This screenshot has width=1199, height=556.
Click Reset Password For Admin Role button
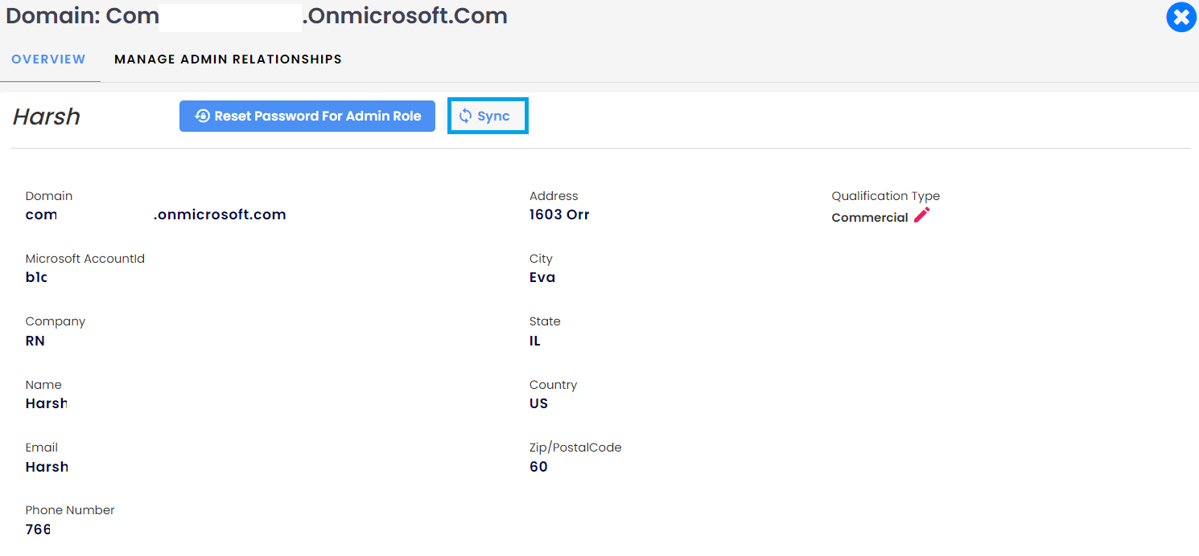[307, 116]
